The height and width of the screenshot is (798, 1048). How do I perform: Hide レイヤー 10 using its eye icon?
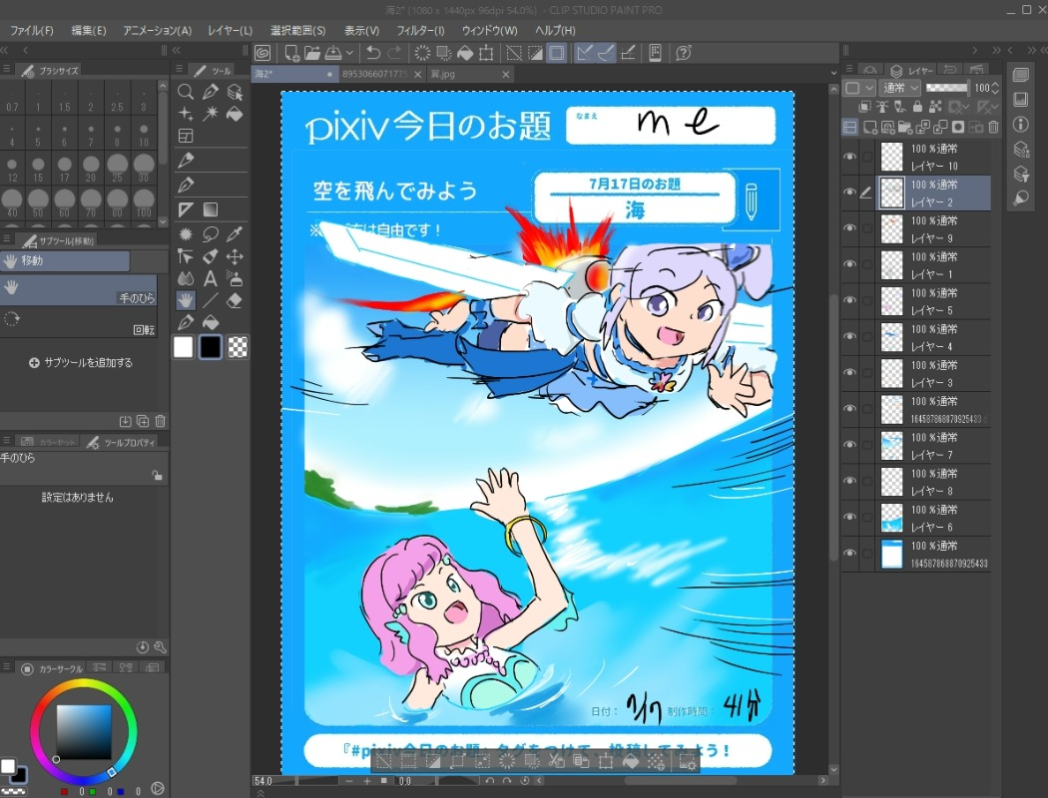click(850, 157)
